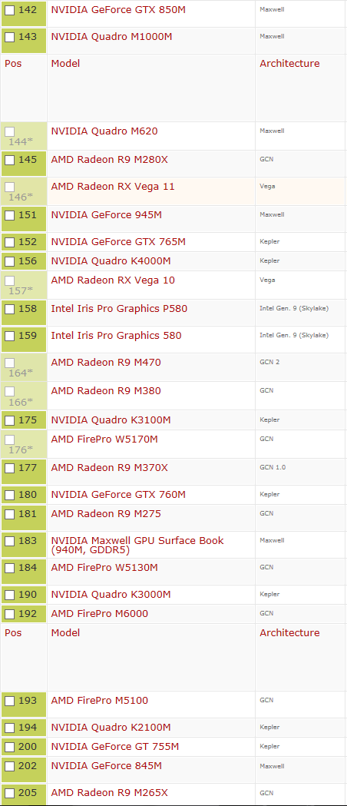Open AMD FirePro M5100 link
The width and height of the screenshot is (347, 806).
tap(100, 701)
